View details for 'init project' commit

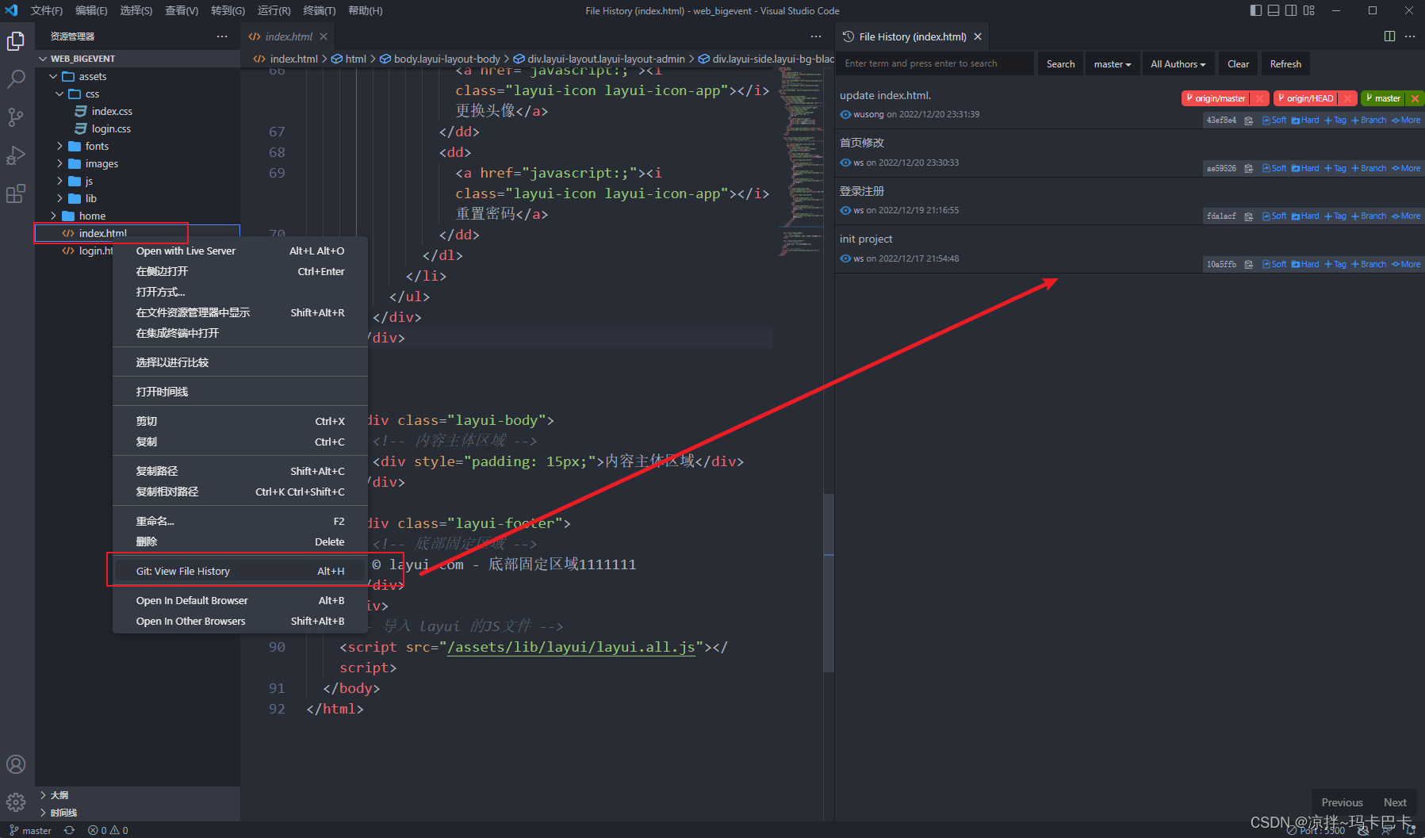[x=845, y=258]
